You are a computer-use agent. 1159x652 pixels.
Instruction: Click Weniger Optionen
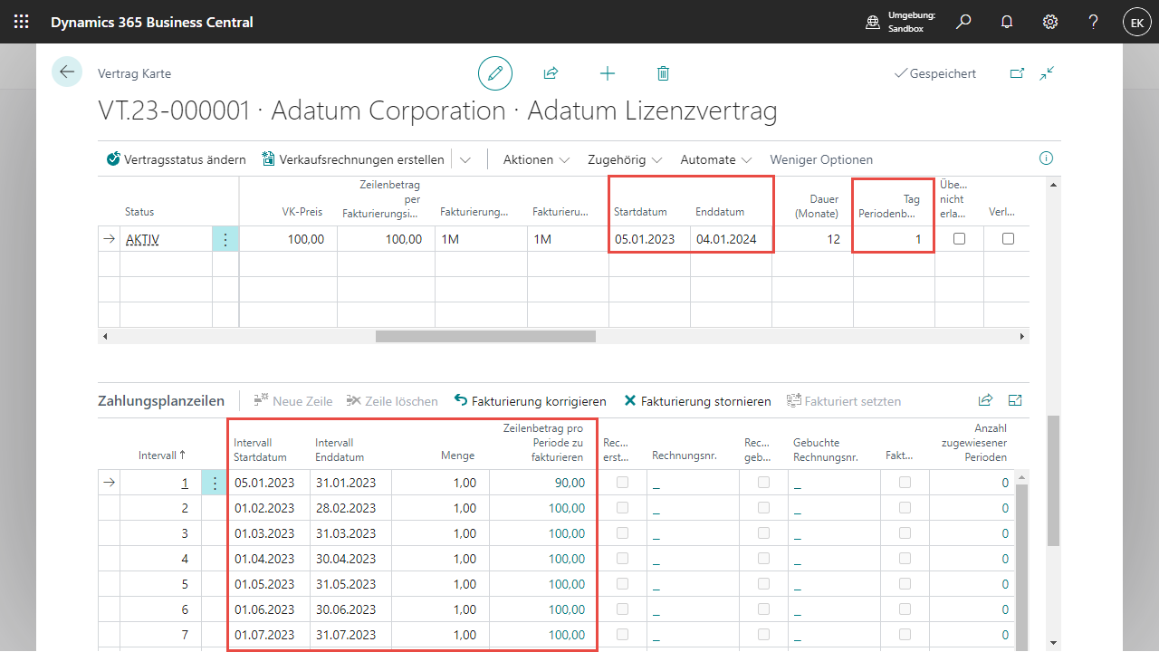[x=821, y=159]
